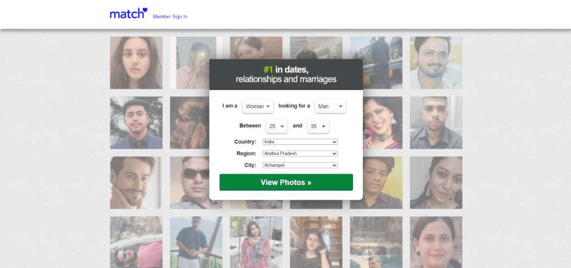Select photo of man in navy shirt by railing

[196, 242]
